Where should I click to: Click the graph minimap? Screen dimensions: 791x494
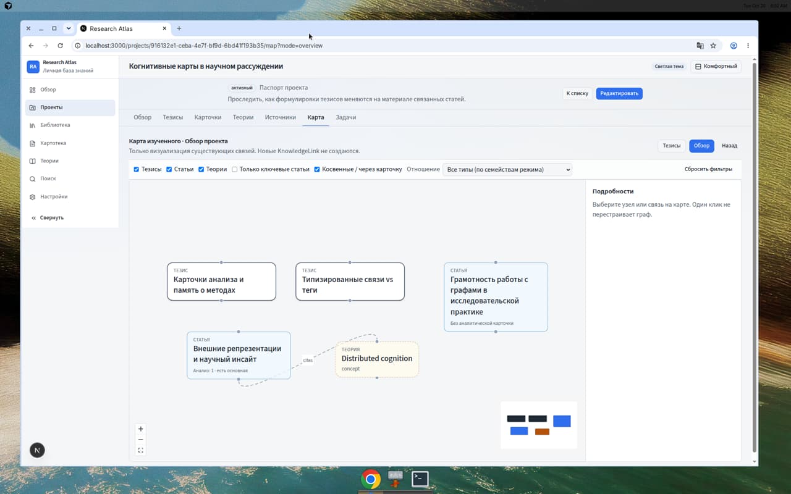[x=539, y=425]
